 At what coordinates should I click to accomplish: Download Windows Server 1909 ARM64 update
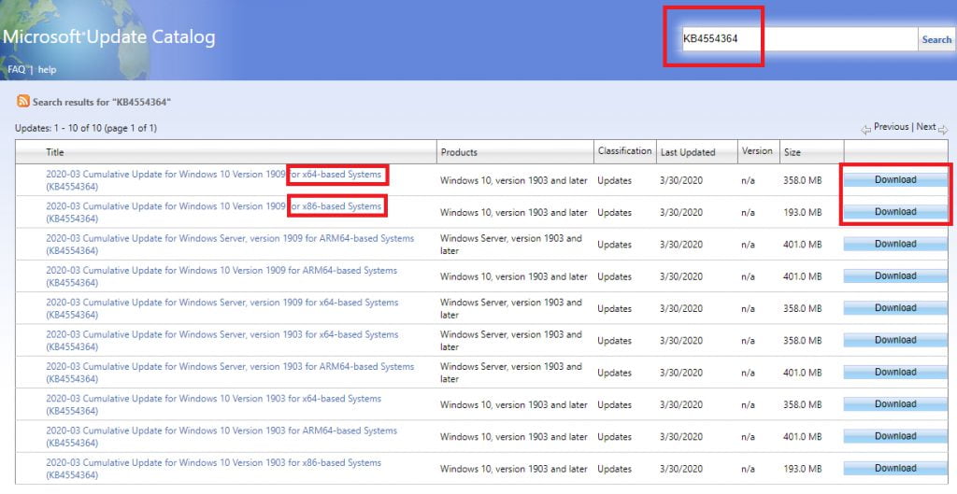pyautogui.click(x=895, y=244)
